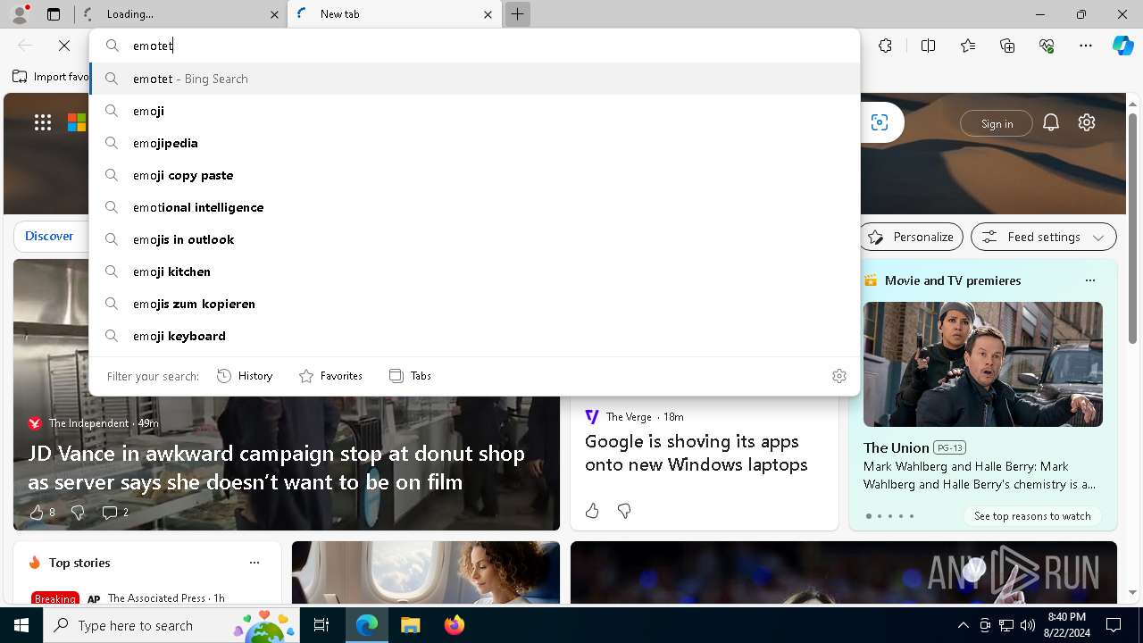Dislike The Verge article
The height and width of the screenshot is (643, 1143).
(x=624, y=511)
